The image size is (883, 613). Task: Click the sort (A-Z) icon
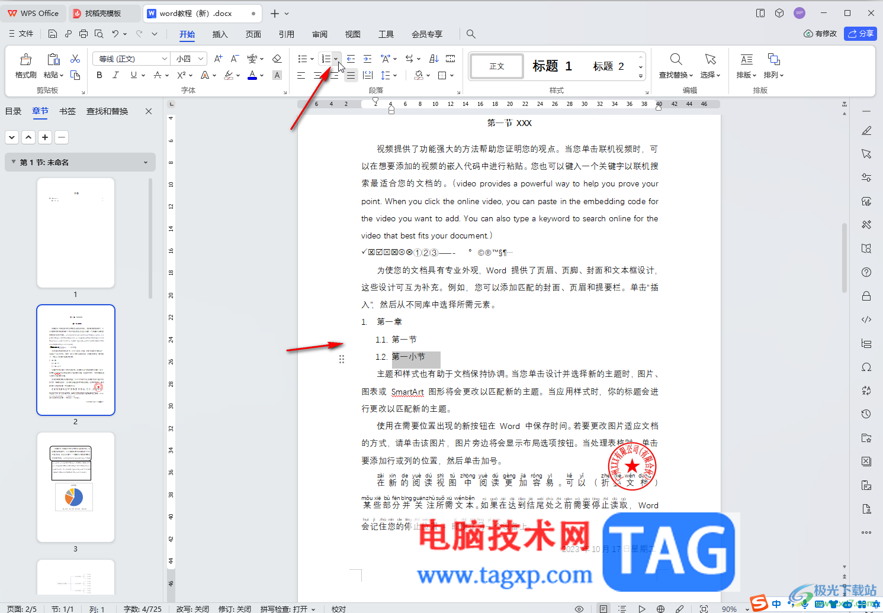[x=434, y=59]
